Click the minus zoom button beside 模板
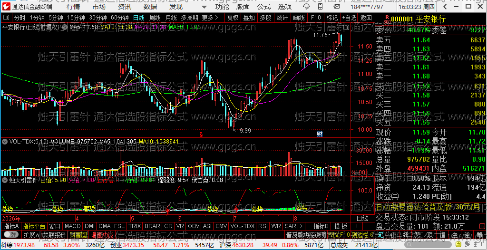Screen dimensions: 487x250 click(369, 226)
